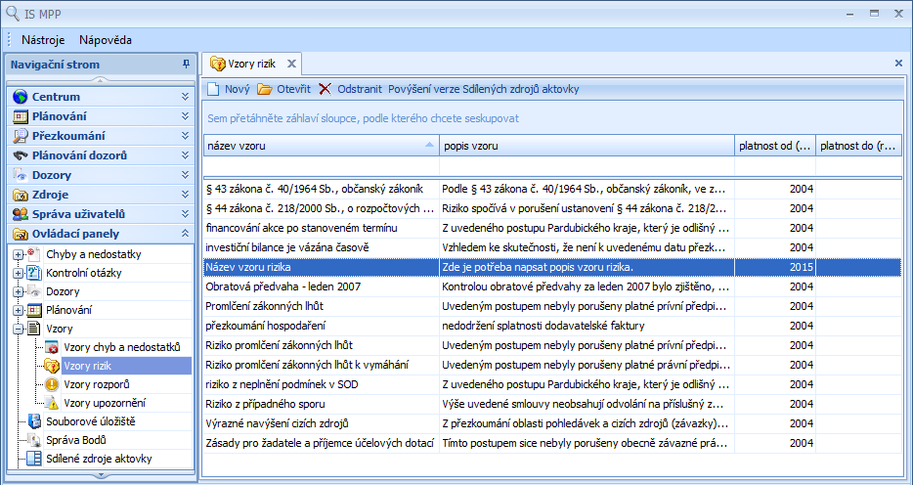Select row Riziko z případného sporu
This screenshot has width=913, height=485.
[552, 404]
